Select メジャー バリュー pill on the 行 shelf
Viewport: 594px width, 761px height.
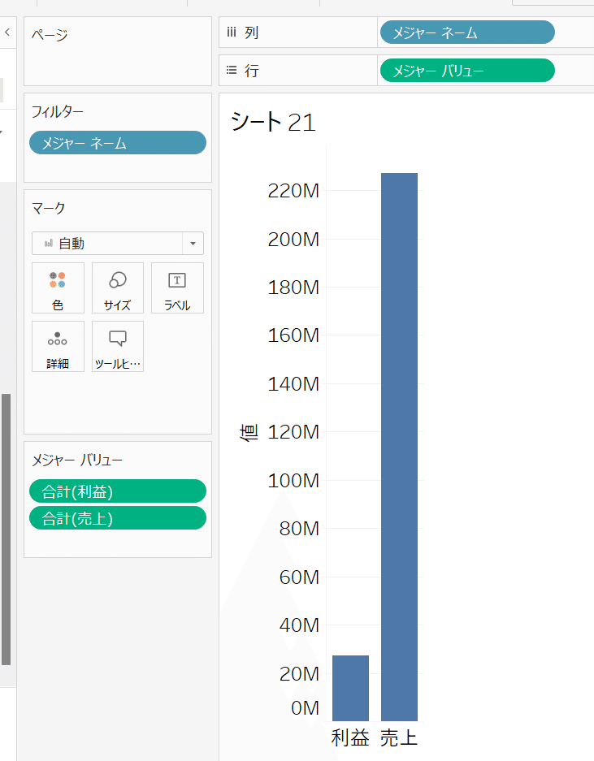tap(466, 71)
